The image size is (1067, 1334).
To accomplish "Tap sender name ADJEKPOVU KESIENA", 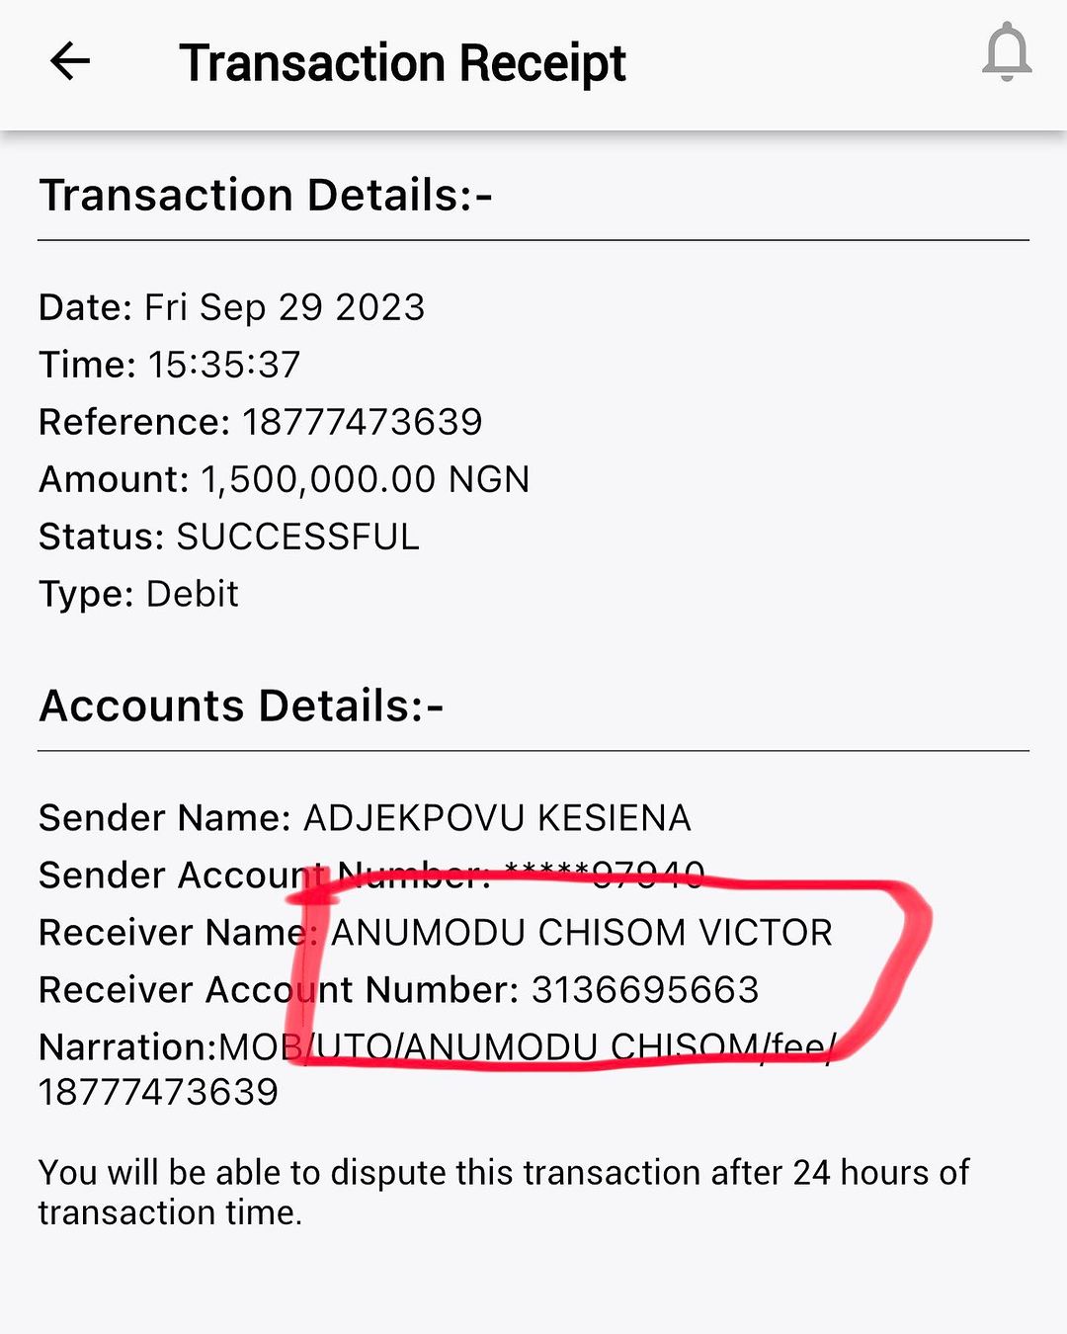I will pos(497,818).
